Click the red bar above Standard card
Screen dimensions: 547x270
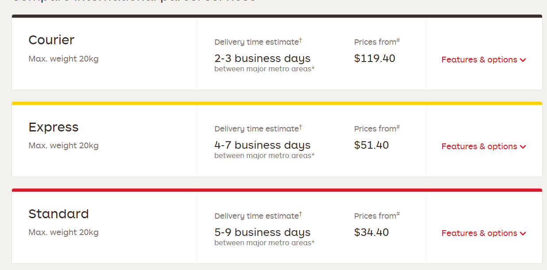277,190
